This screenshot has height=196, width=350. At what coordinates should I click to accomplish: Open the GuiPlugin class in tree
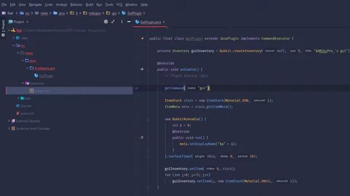[46, 76]
